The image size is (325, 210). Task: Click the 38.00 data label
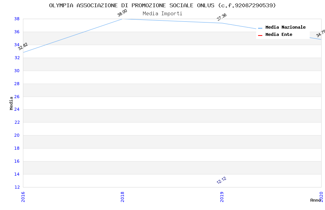[122, 13]
